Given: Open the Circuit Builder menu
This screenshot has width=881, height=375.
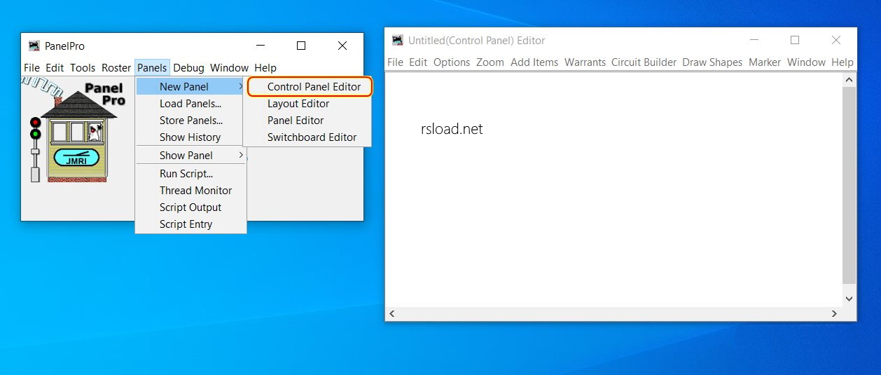Looking at the screenshot, I should [x=644, y=62].
